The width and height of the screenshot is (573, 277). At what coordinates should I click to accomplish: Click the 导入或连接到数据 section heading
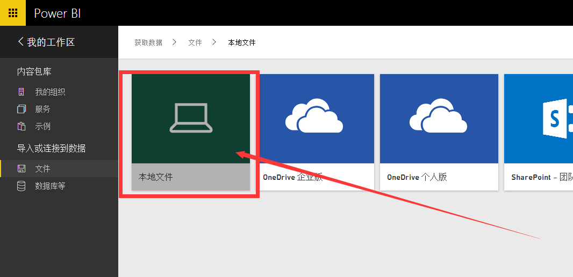(x=52, y=148)
